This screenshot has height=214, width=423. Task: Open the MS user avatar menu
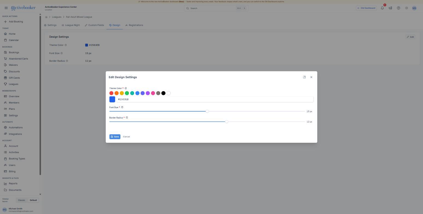click(x=414, y=8)
